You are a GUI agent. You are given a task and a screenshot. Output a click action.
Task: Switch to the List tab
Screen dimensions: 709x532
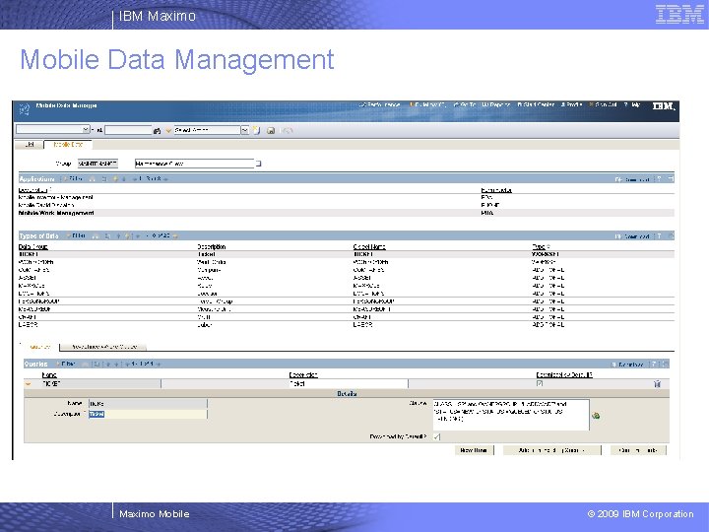[30, 145]
